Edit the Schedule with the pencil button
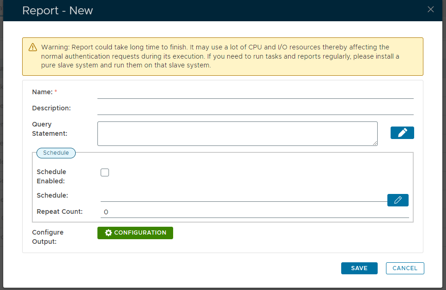The height and width of the screenshot is (290, 446). (398, 200)
